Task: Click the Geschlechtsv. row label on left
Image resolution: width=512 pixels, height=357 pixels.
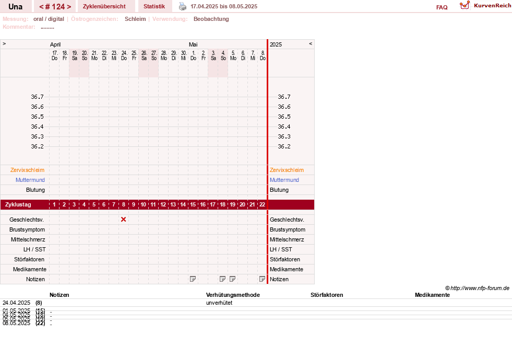Action: click(x=27, y=220)
